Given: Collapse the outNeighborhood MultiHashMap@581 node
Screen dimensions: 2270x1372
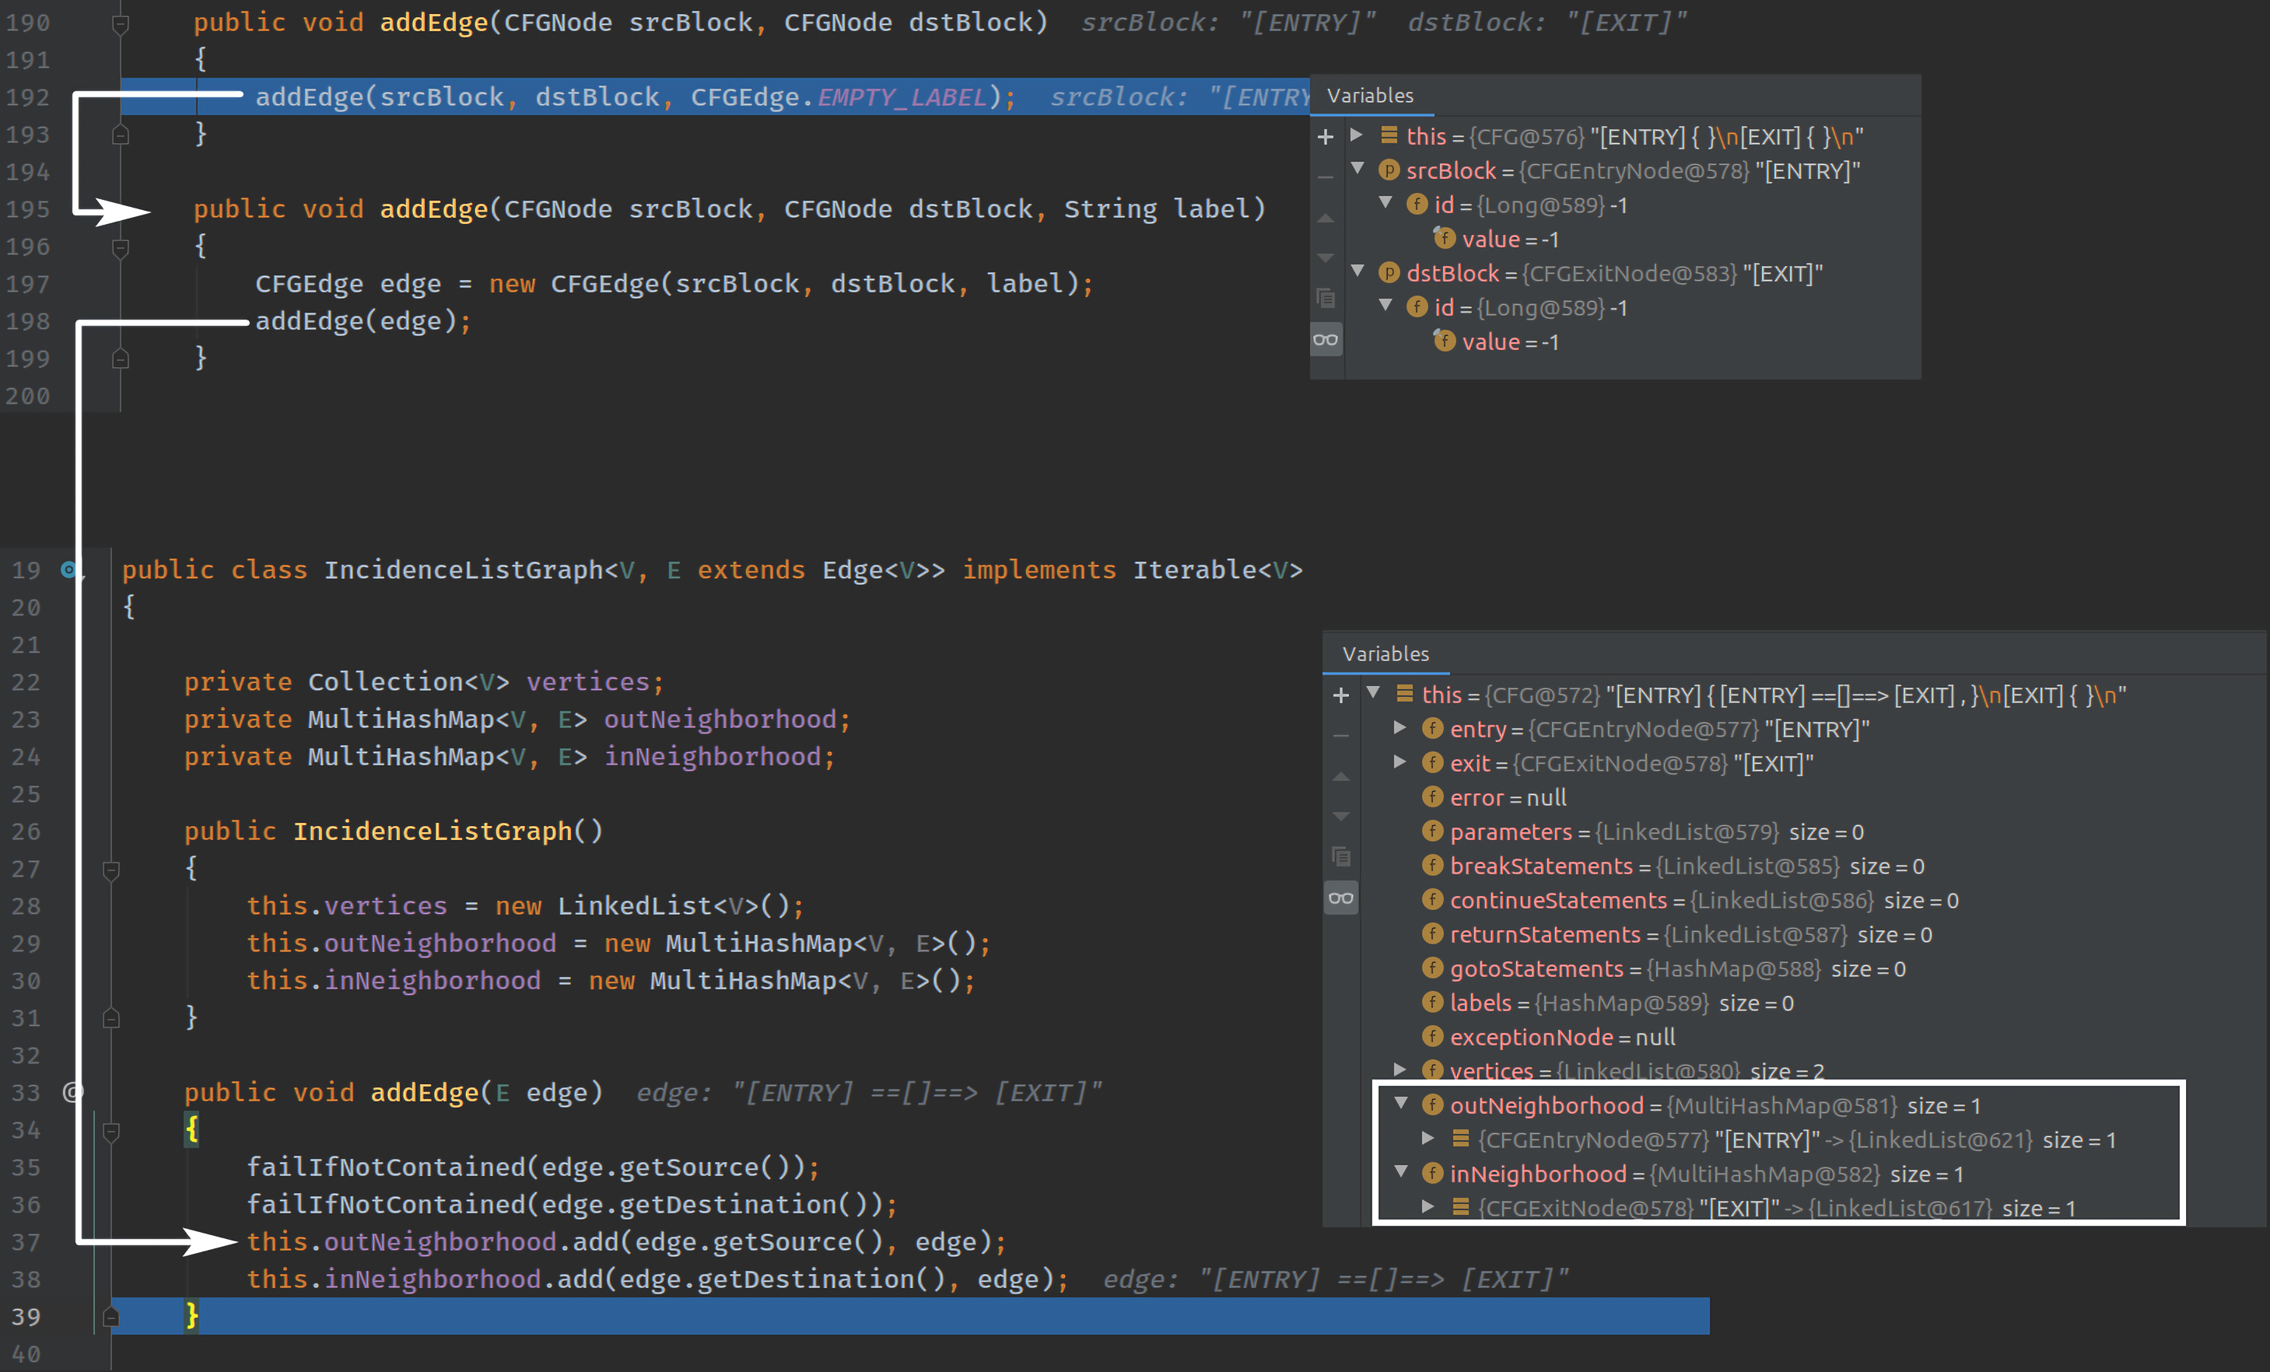Looking at the screenshot, I should [x=1400, y=1103].
